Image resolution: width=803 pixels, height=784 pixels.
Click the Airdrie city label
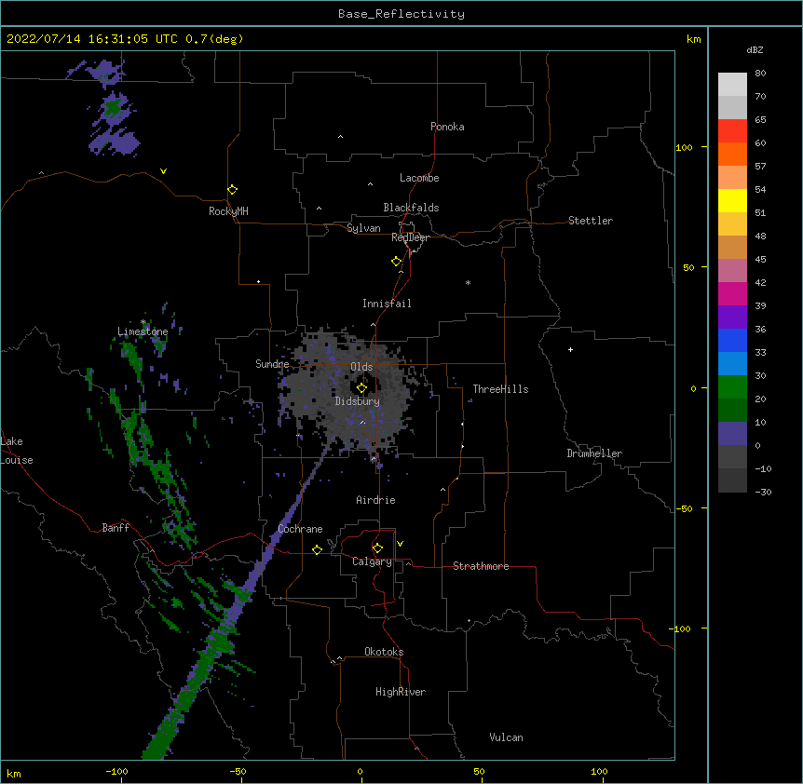(x=375, y=500)
